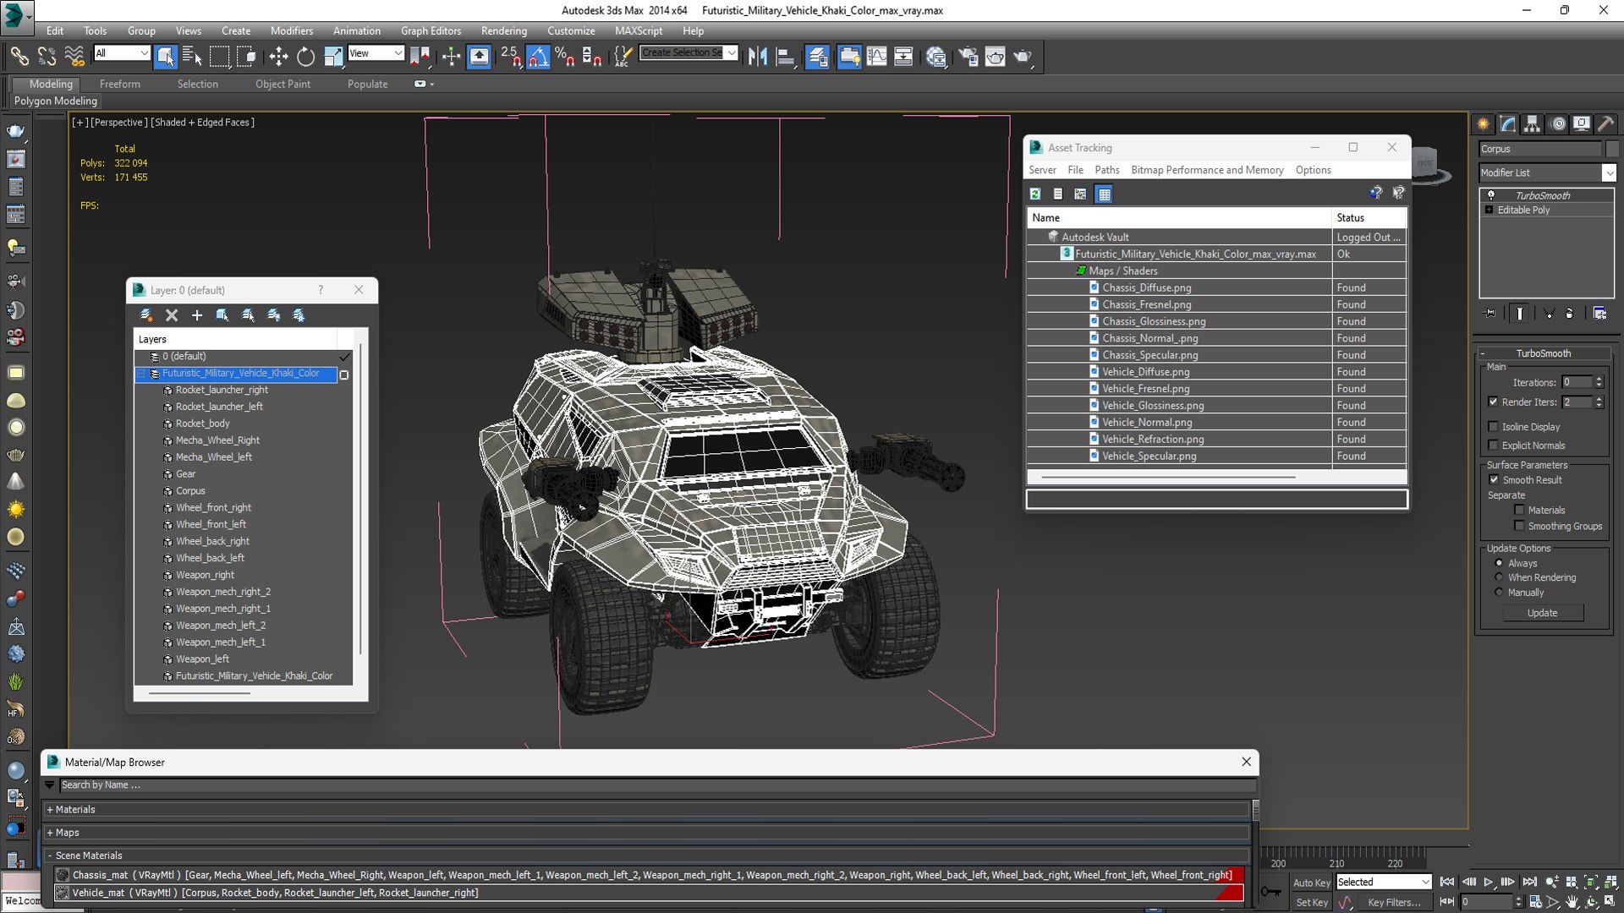Open the Graph Editors menu
The image size is (1624, 913).
(x=431, y=30)
